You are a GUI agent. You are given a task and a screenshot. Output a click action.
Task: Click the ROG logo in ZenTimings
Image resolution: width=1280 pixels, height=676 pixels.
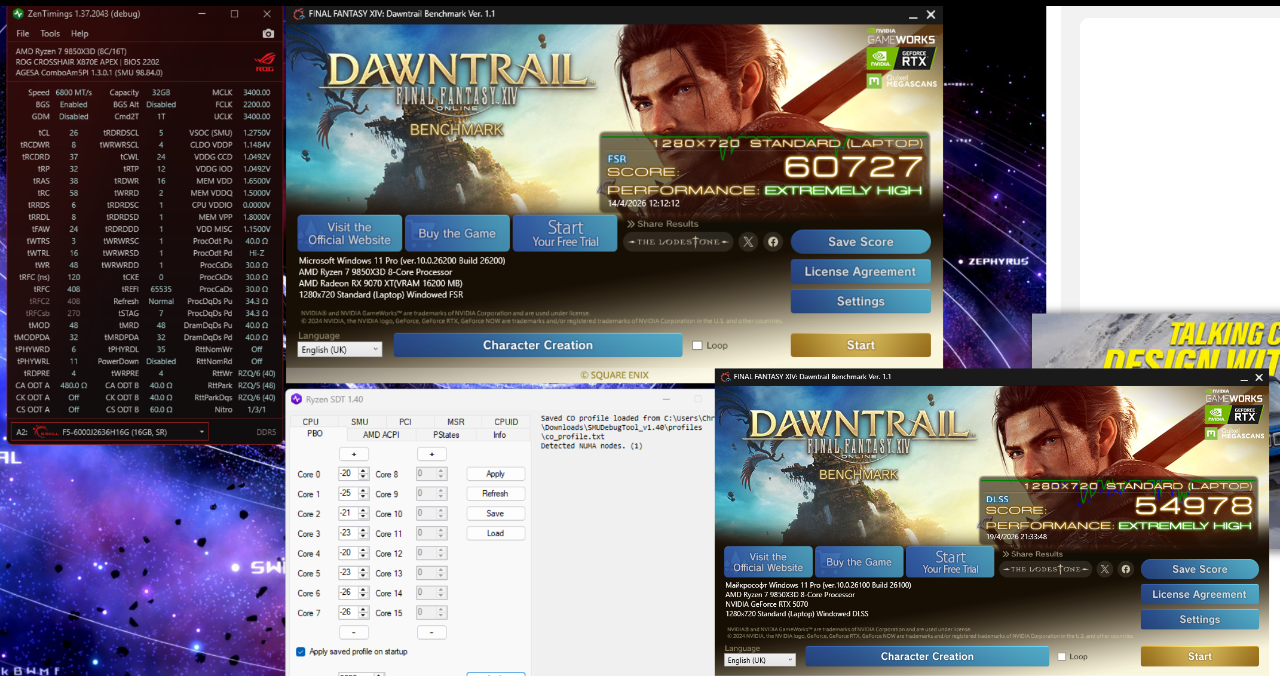[x=265, y=62]
